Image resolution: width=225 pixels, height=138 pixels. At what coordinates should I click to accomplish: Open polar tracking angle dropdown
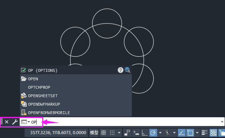(x=160, y=132)
